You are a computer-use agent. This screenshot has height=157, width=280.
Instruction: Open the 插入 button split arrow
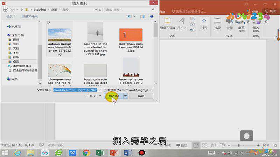[x=126, y=96]
